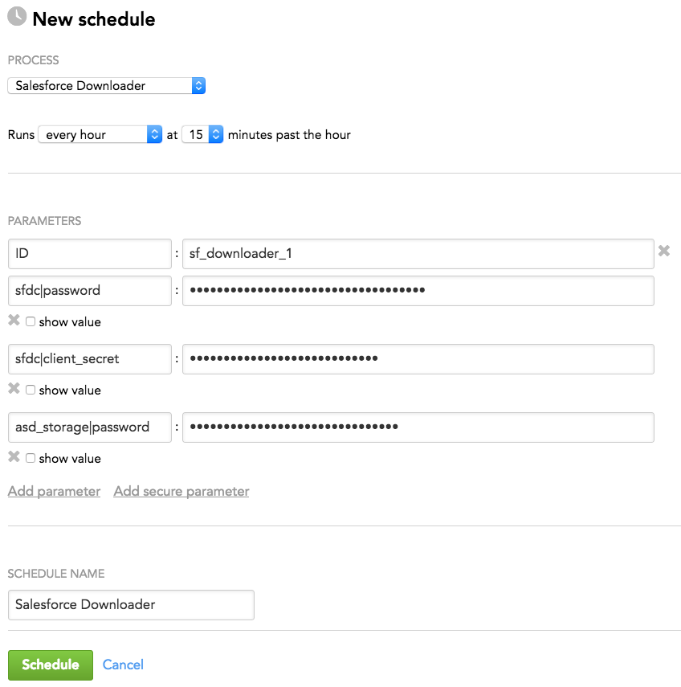This screenshot has height=687, width=681.
Task: Focus the Schedule Name input field
Action: point(131,604)
